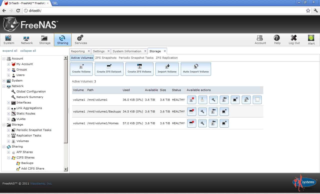Expand the System tree node

pos(4,81)
